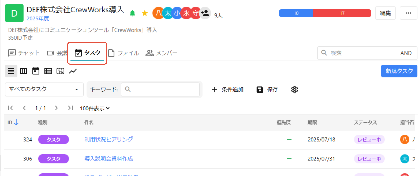This screenshot has width=419, height=176.
Task: Click the 2025/07/31 due date
Action: pos(321,159)
